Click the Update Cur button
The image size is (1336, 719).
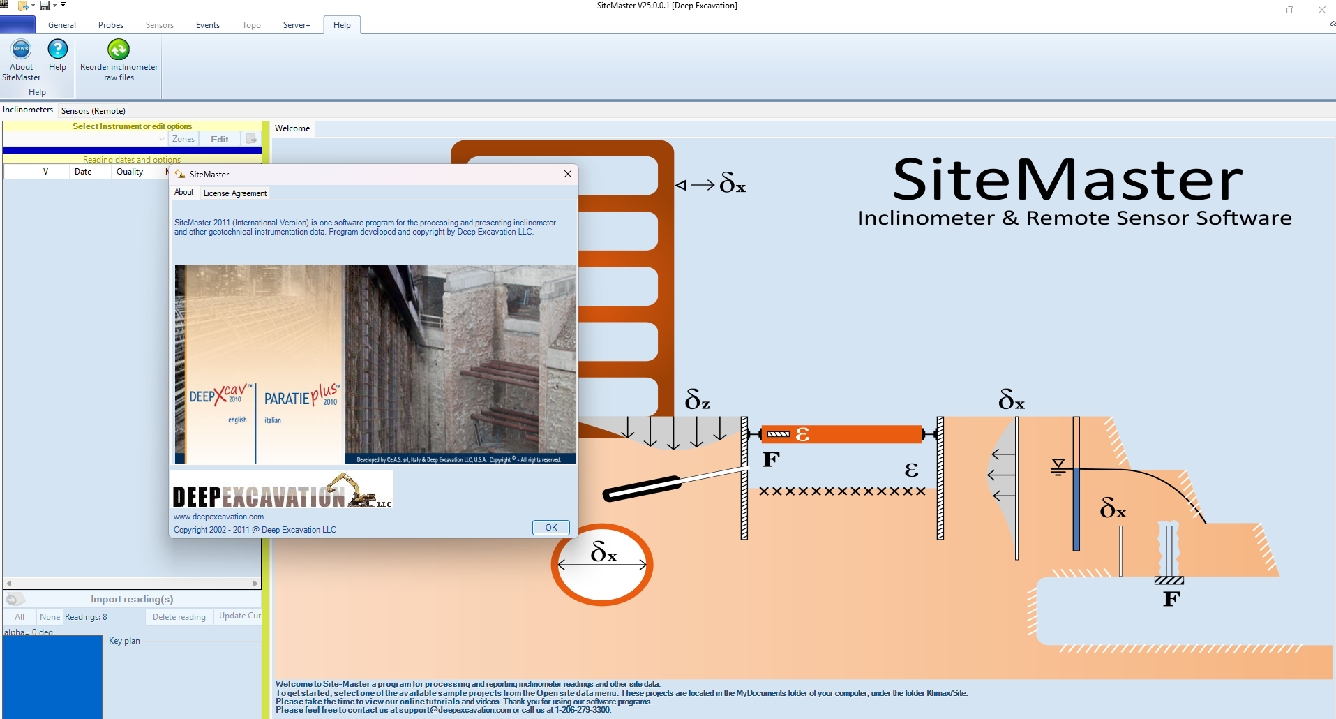click(x=239, y=616)
